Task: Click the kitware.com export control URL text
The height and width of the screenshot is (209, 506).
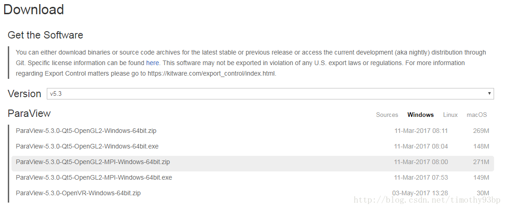Action: (x=211, y=73)
